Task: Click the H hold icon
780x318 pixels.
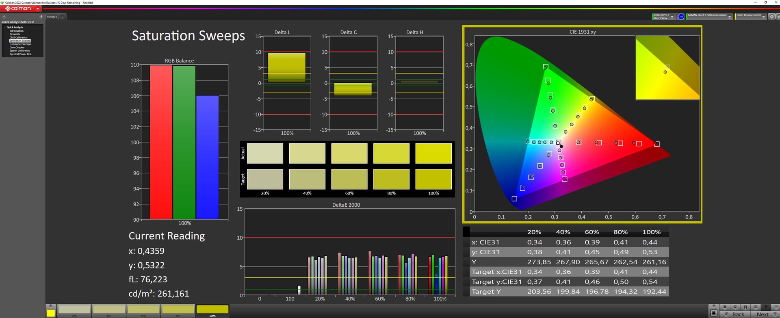Action: [x=745, y=307]
